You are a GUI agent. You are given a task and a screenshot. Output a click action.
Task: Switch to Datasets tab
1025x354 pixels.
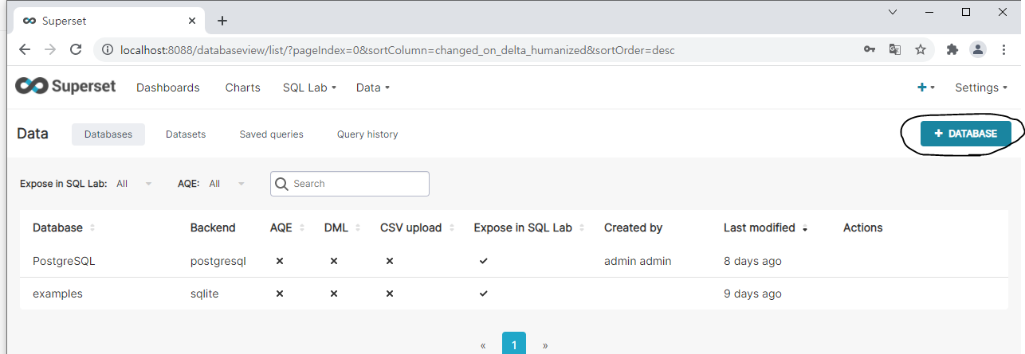186,134
